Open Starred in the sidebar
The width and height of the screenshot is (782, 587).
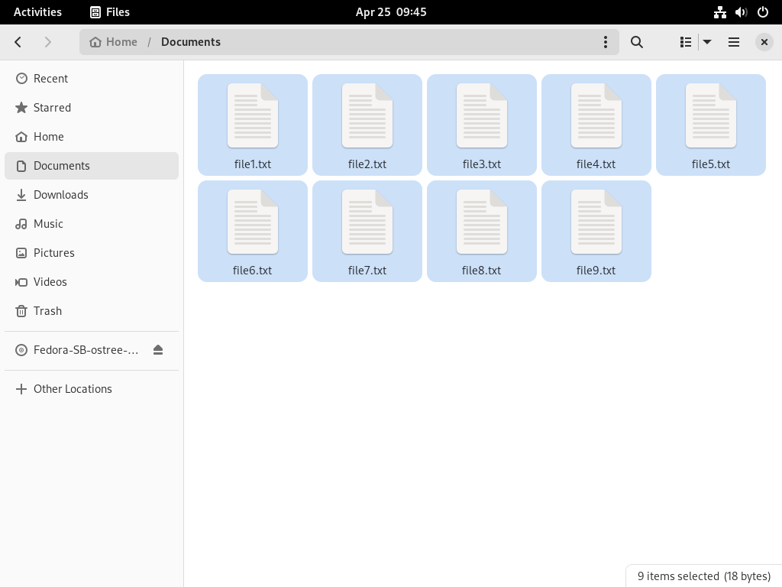(92, 107)
